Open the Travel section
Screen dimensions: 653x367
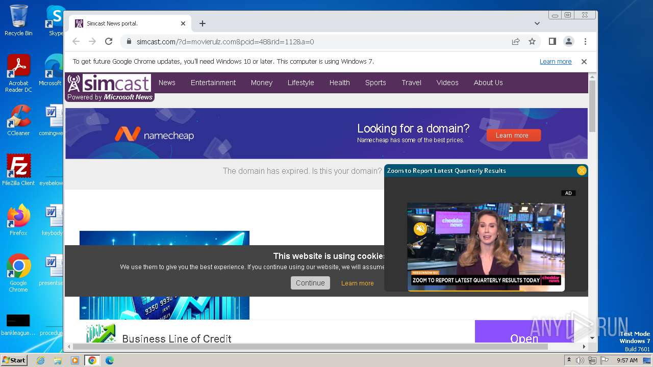pyautogui.click(x=411, y=83)
